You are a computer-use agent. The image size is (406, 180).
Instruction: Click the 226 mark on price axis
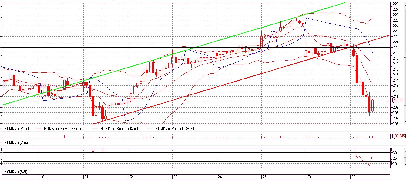[396, 15]
